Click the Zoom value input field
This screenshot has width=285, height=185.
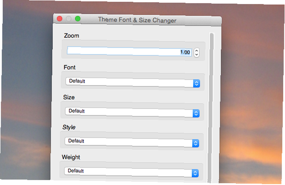(x=129, y=51)
